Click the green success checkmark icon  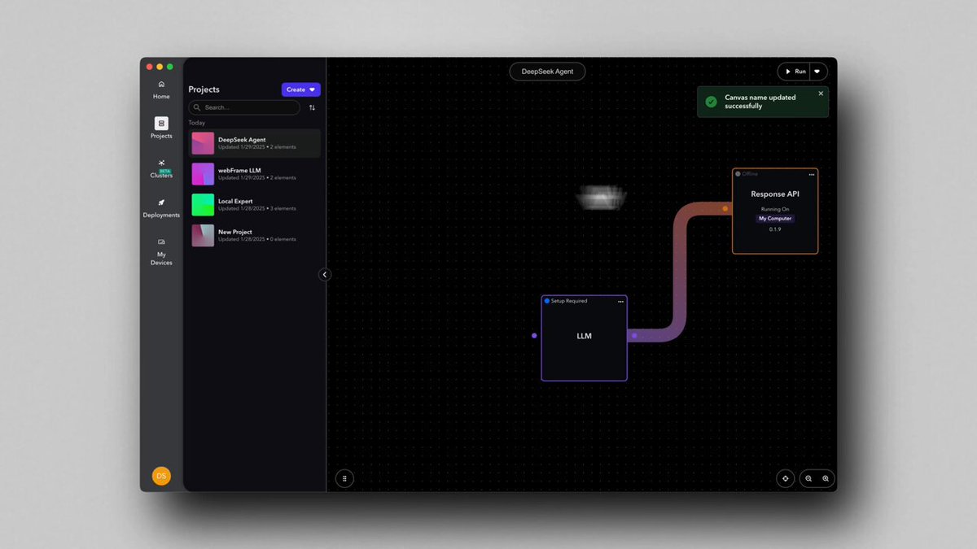711,102
